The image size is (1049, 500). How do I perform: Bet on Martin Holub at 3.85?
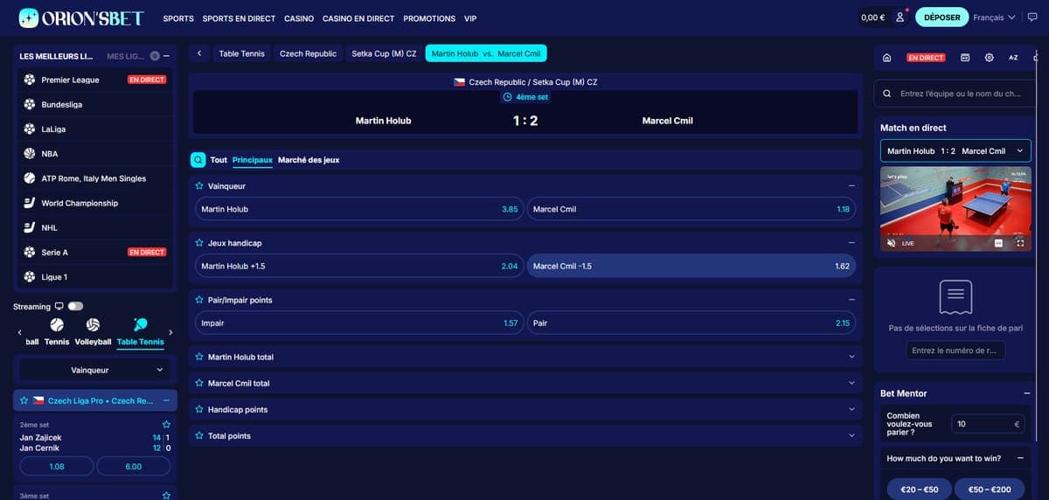coord(358,209)
